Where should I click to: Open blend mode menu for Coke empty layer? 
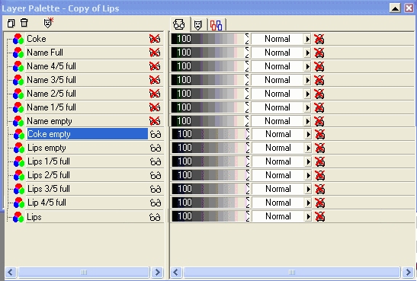coord(308,134)
